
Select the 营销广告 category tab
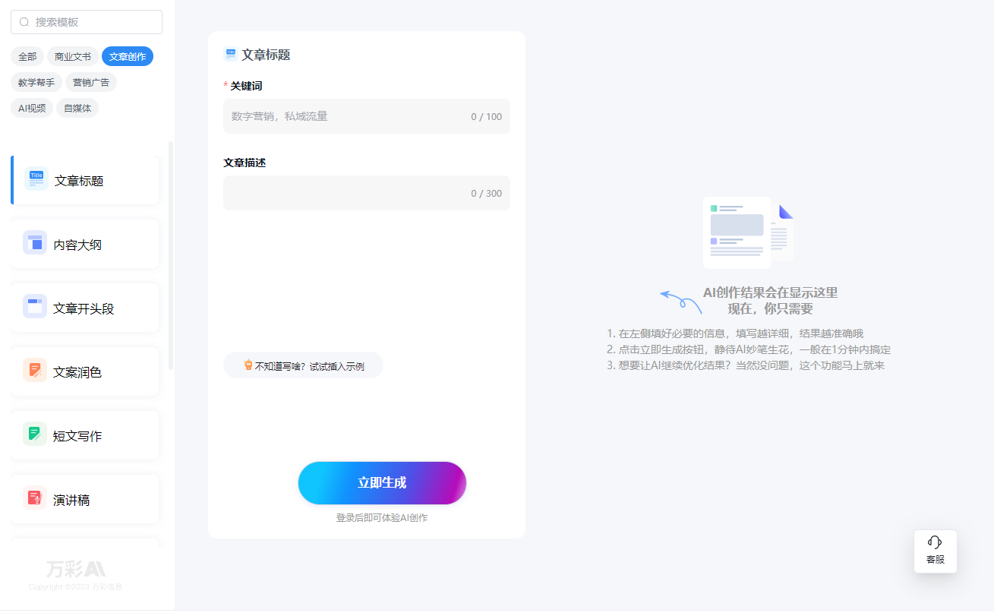click(91, 83)
